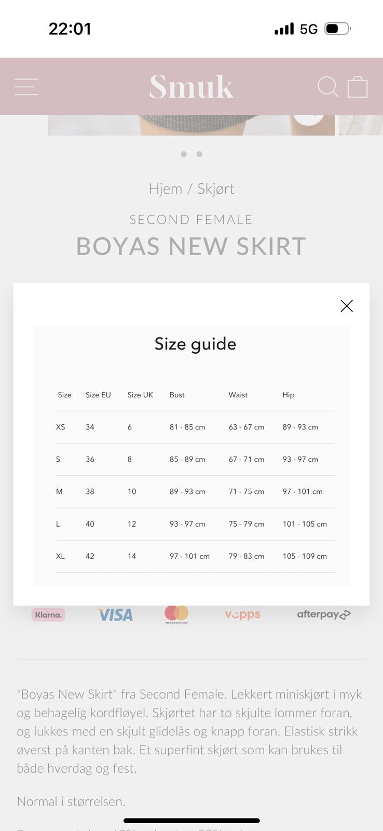383x831 pixels.
Task: Tap the product image thumbnail at top
Action: [x=191, y=125]
